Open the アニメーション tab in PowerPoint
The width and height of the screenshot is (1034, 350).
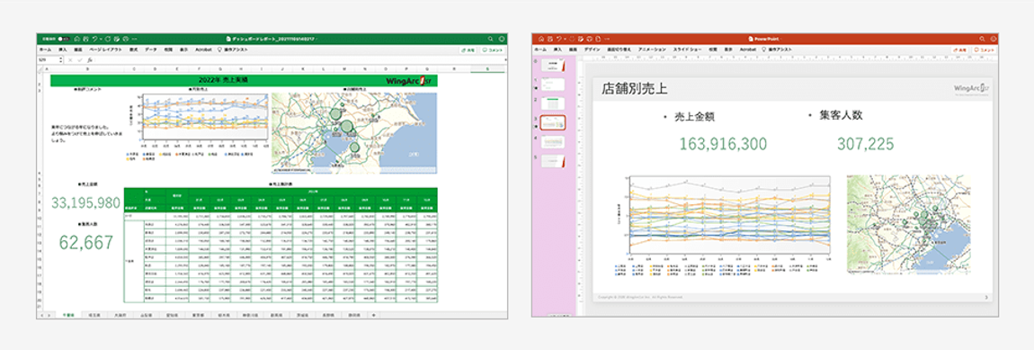(652, 49)
